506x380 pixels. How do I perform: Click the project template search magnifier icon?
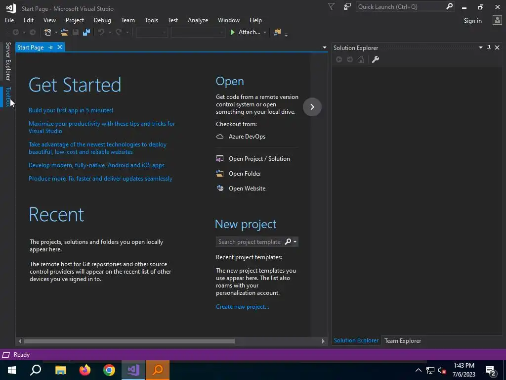(288, 241)
